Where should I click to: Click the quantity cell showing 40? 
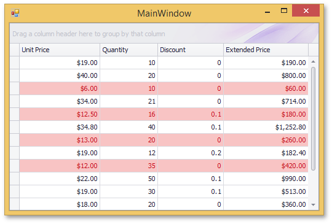pos(128,127)
